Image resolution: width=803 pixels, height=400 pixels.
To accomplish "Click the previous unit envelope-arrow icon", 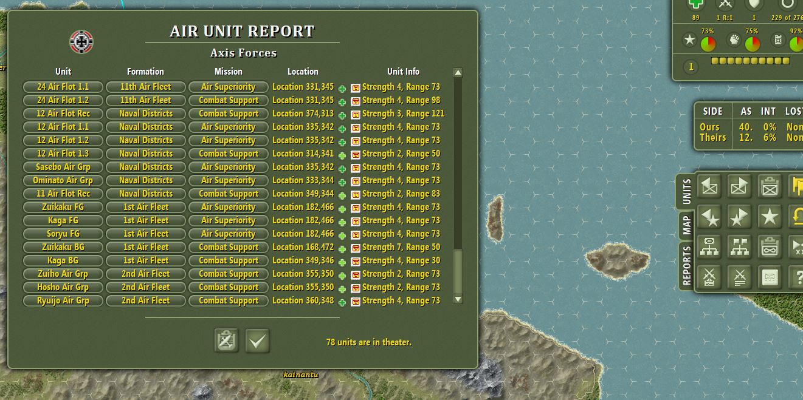I will [x=709, y=186].
